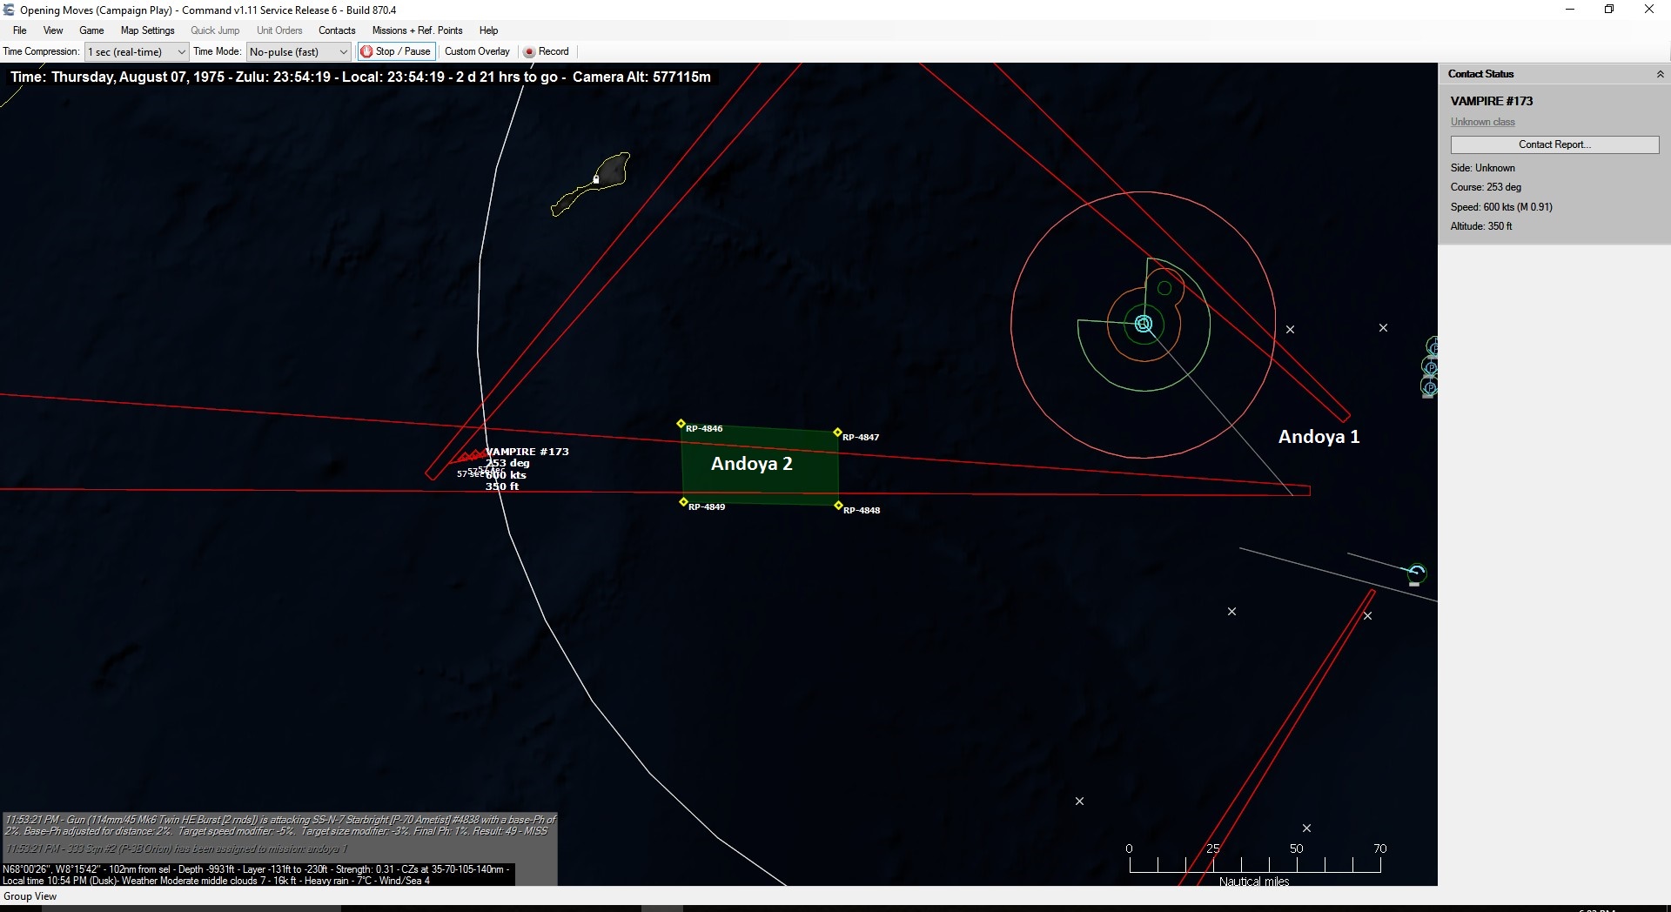Select the aircraft unit with curved arrow icon

click(x=1416, y=573)
